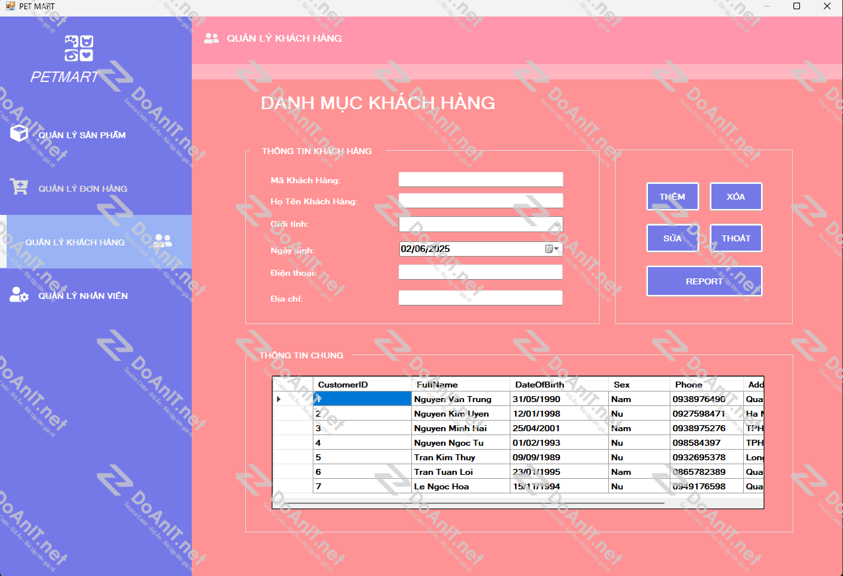Open the calendar icon in Ngày sinh
This screenshot has width=843, height=576.
click(549, 249)
